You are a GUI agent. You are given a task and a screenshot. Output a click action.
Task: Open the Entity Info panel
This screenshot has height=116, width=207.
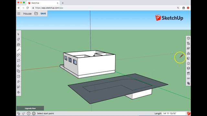pyautogui.click(x=188, y=38)
